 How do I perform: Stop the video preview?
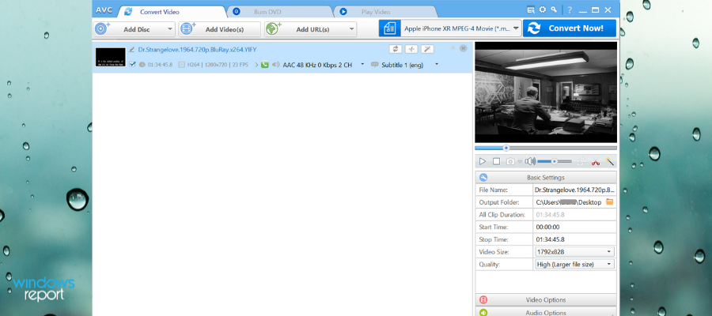[x=496, y=161]
